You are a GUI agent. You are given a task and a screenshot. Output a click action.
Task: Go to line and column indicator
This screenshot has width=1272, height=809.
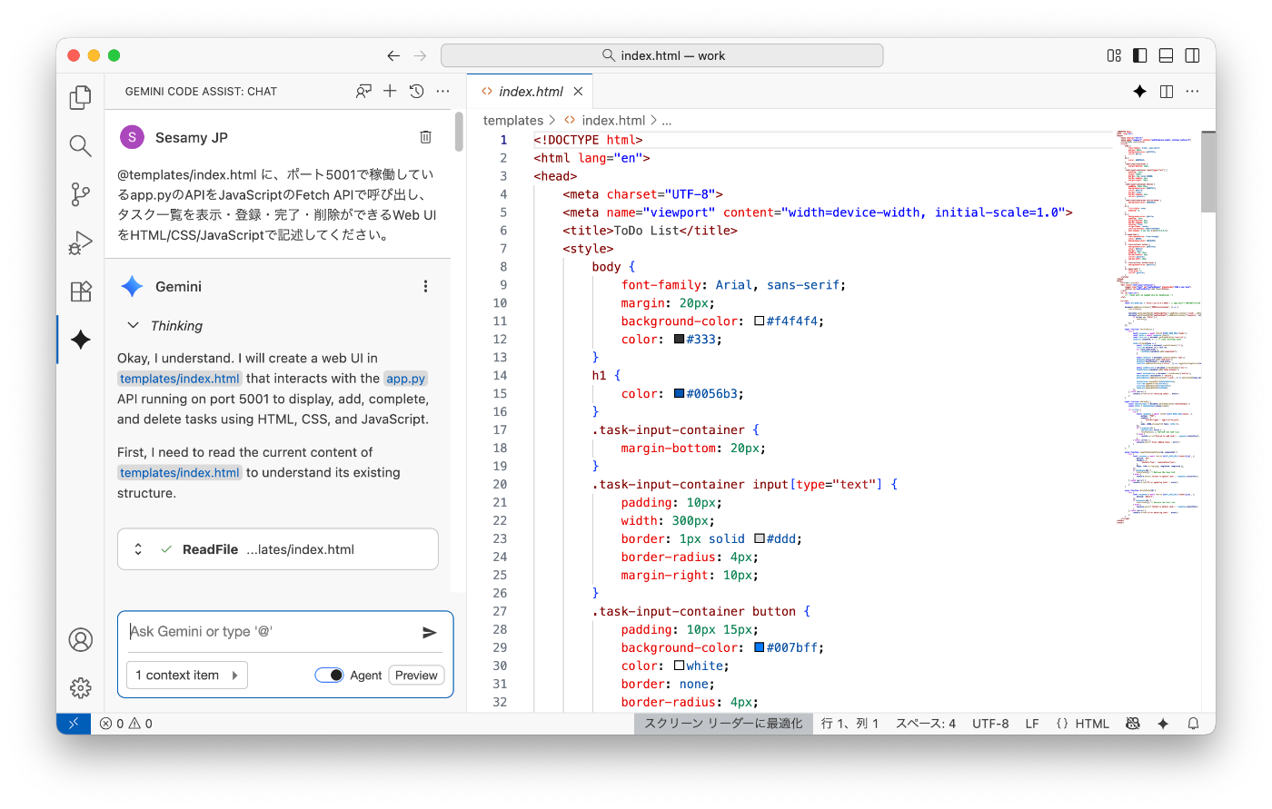coord(850,724)
